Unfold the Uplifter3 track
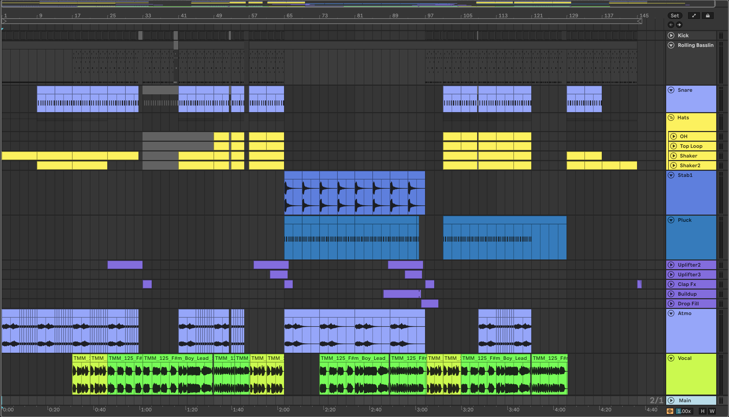The height and width of the screenshot is (417, 729). pos(671,275)
